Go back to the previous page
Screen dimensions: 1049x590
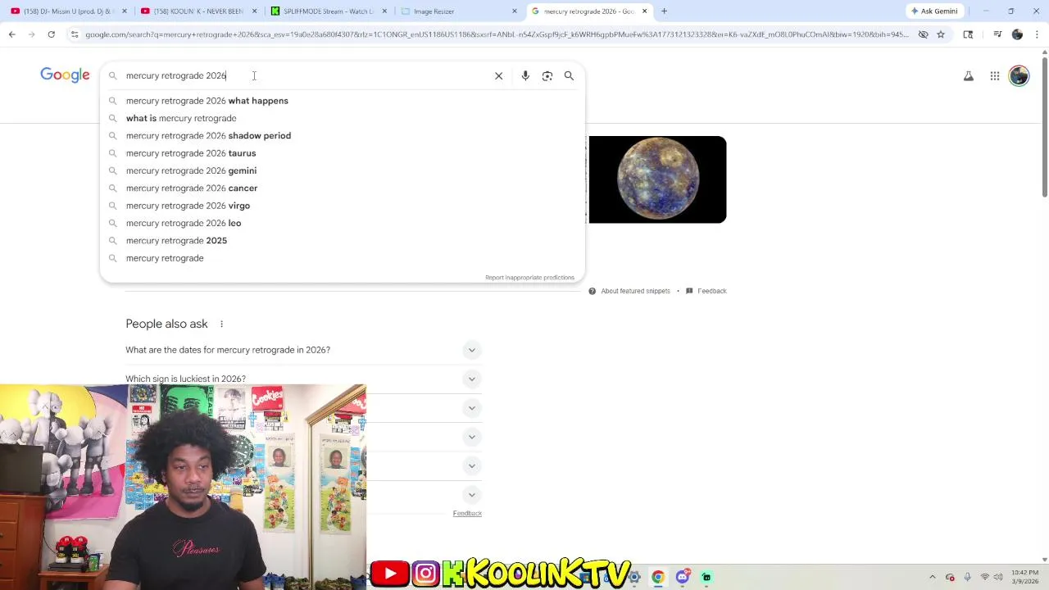pos(11,34)
